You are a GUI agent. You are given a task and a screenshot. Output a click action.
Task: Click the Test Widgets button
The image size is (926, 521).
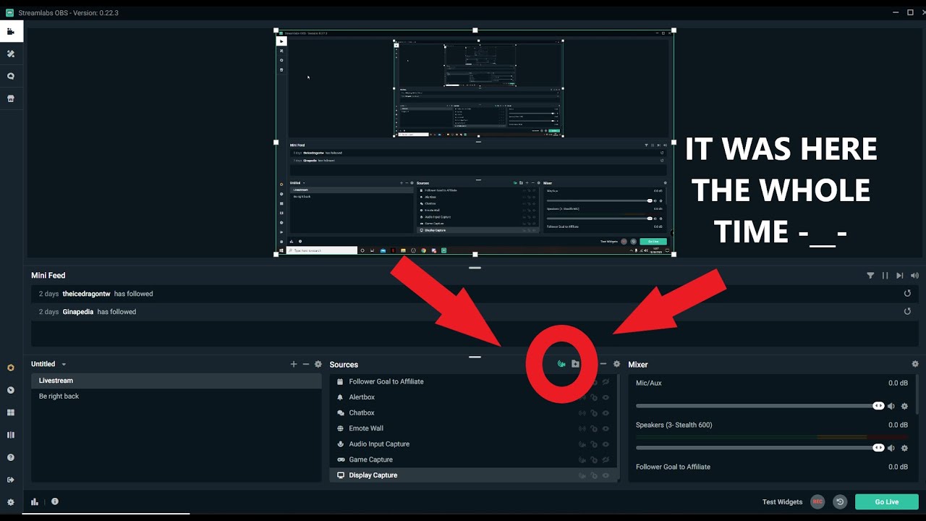pos(782,502)
